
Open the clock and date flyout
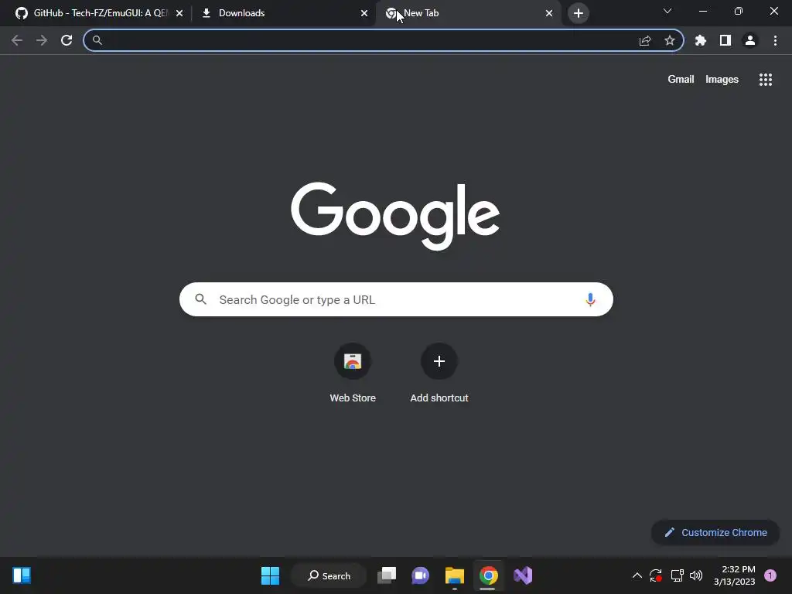(x=735, y=575)
